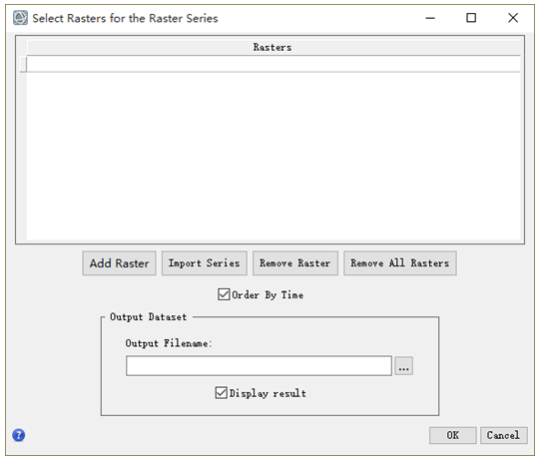Confirm the dialog with OK
The height and width of the screenshot is (459, 543).
click(x=453, y=435)
